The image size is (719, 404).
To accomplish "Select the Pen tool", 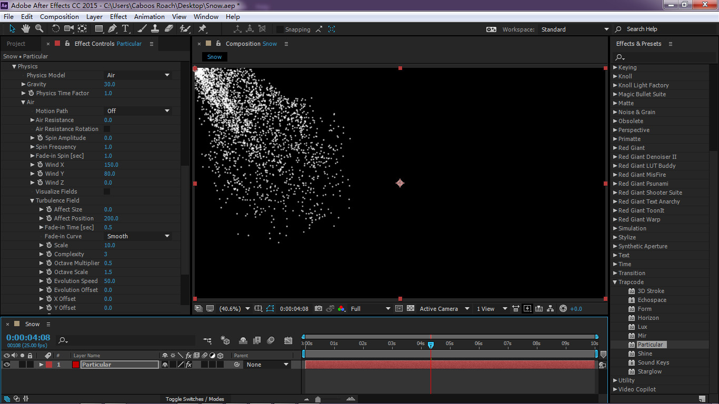I will pos(113,28).
